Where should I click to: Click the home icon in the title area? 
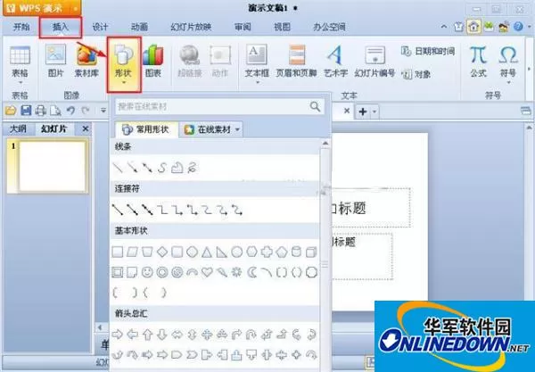coord(473,27)
